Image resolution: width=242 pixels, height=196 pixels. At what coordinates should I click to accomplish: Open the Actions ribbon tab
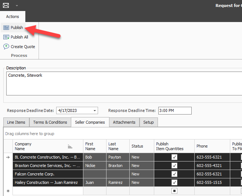[x=12, y=17]
